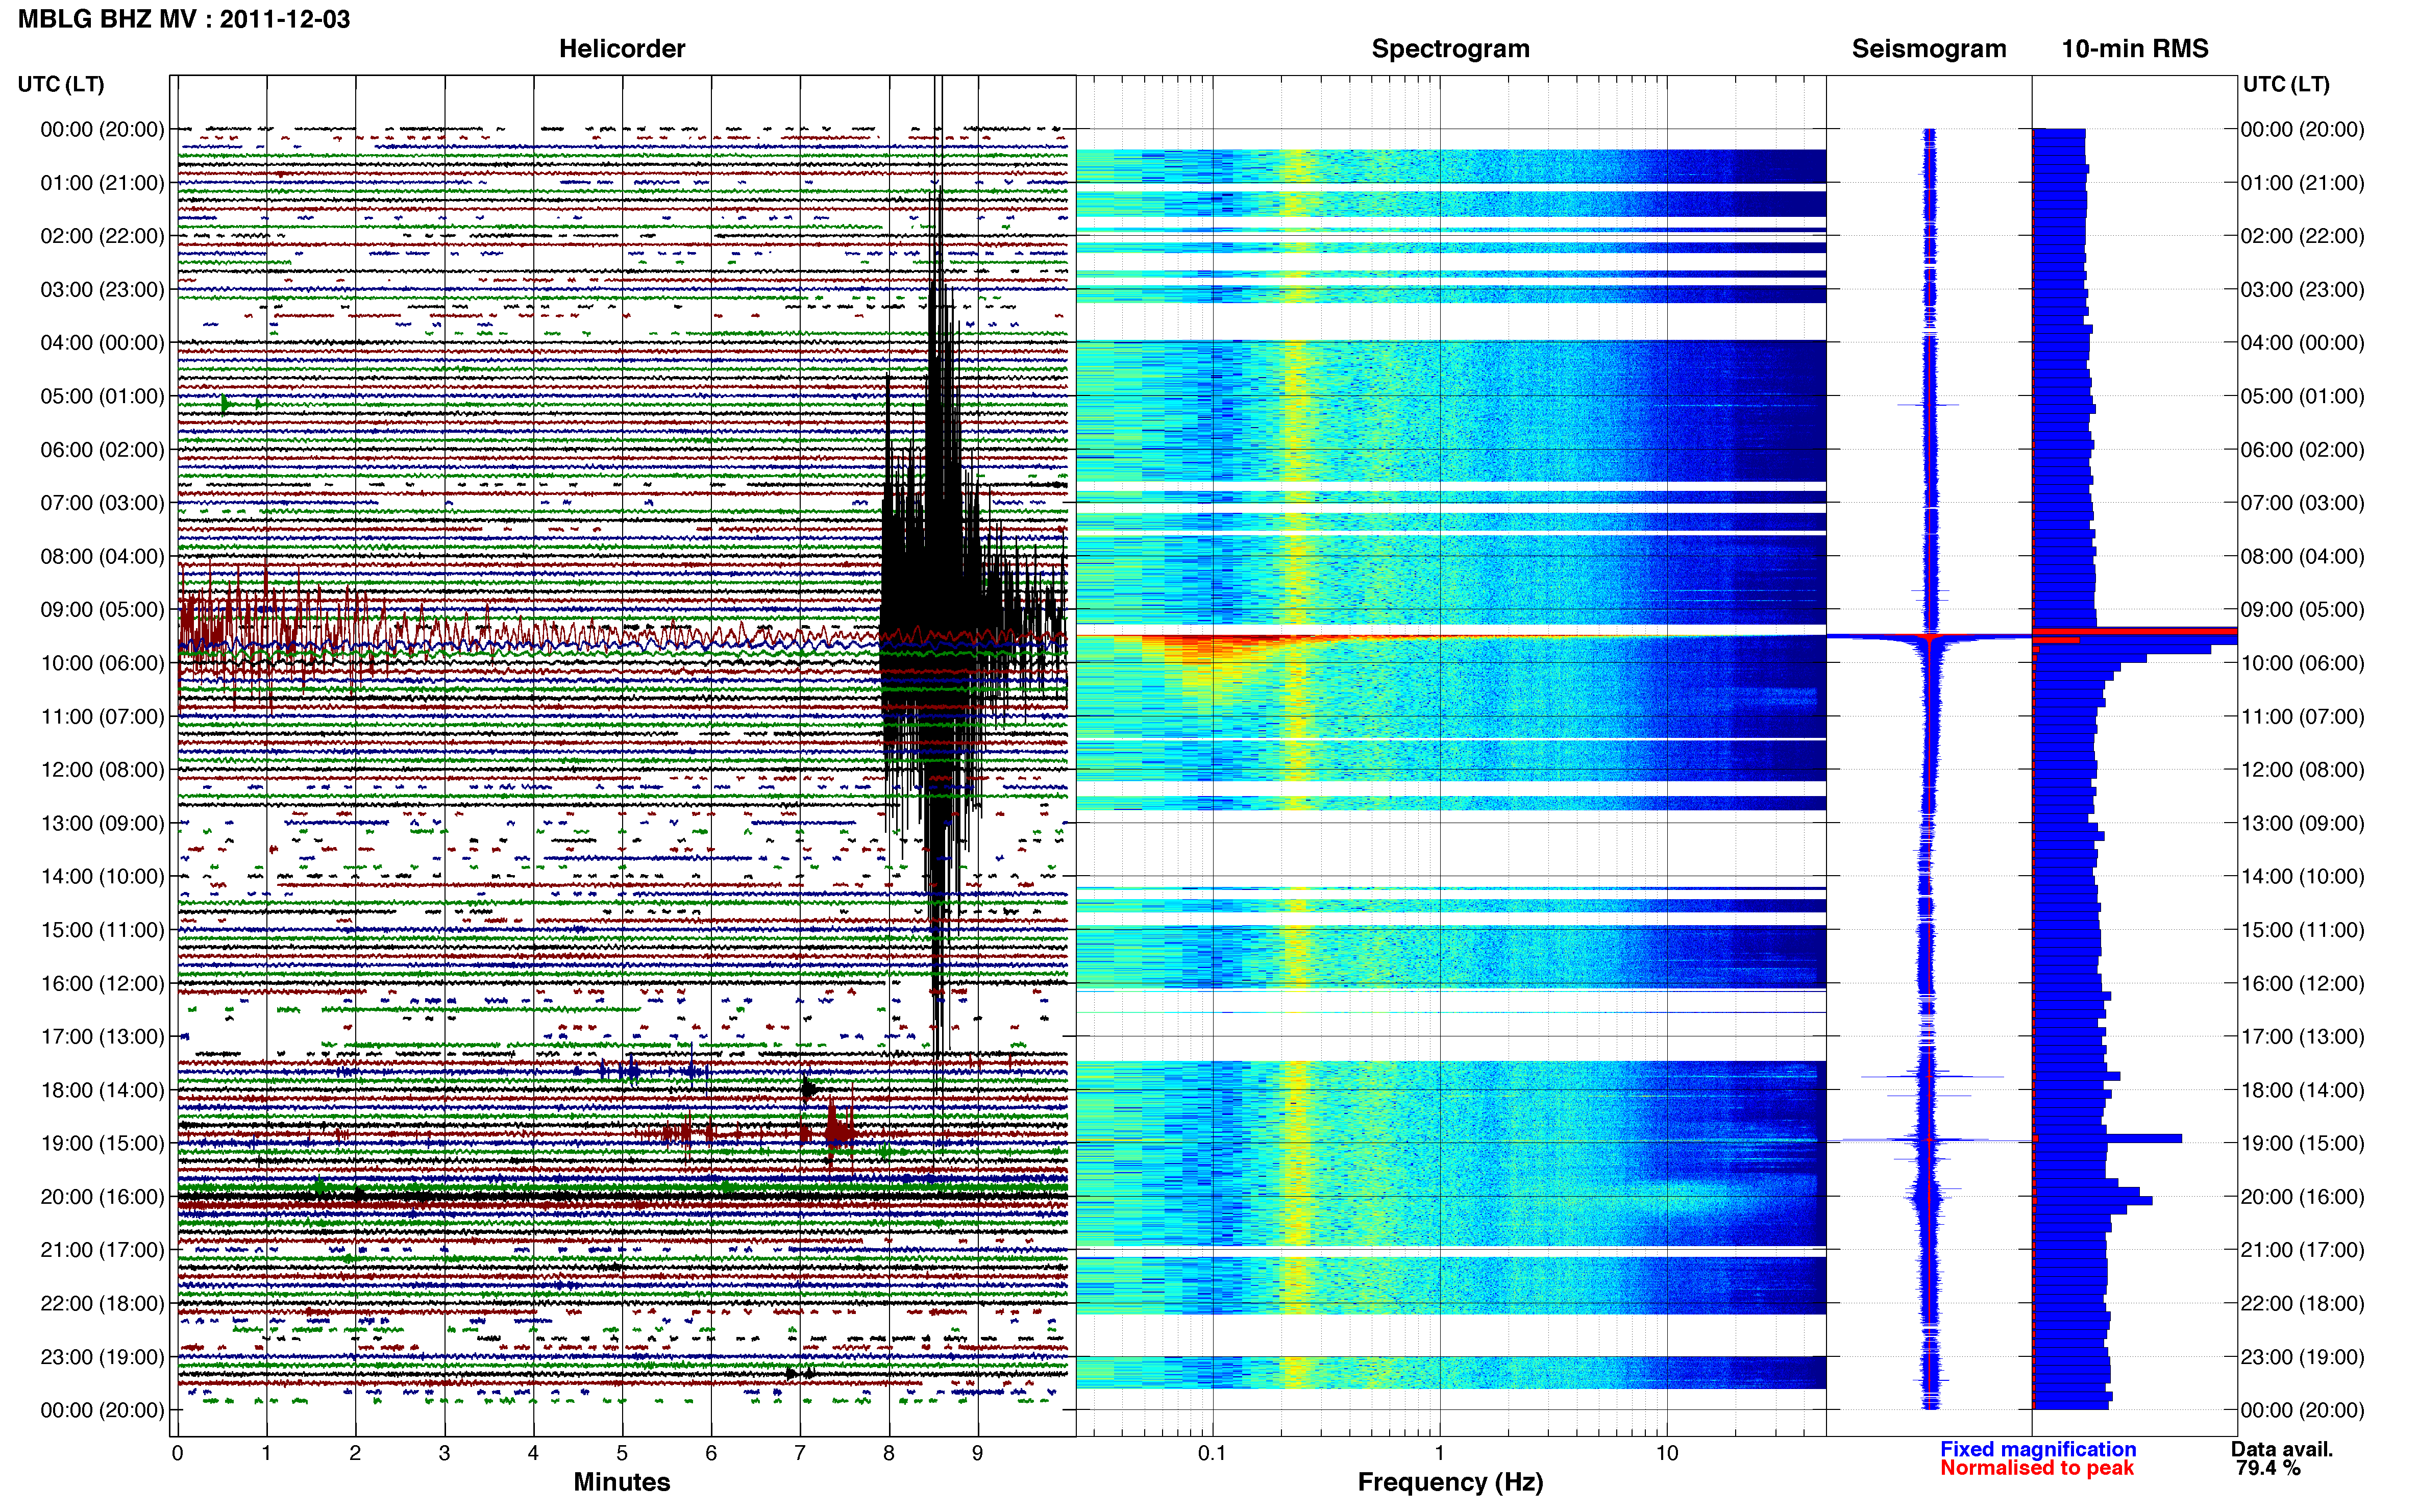Click left-axis time label 04:00 (00:00)
2419x1512 pixels.
click(102, 342)
